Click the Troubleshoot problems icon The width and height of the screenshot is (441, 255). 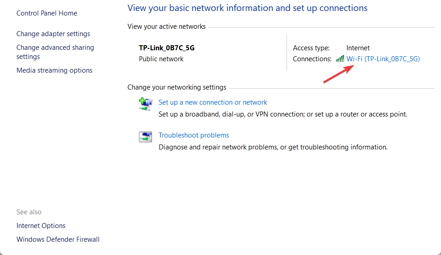click(145, 137)
